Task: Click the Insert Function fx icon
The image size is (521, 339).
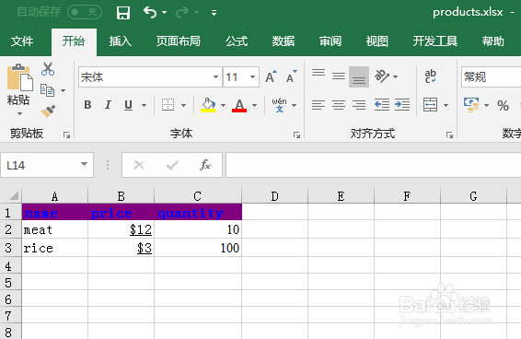Action: pyautogui.click(x=205, y=165)
